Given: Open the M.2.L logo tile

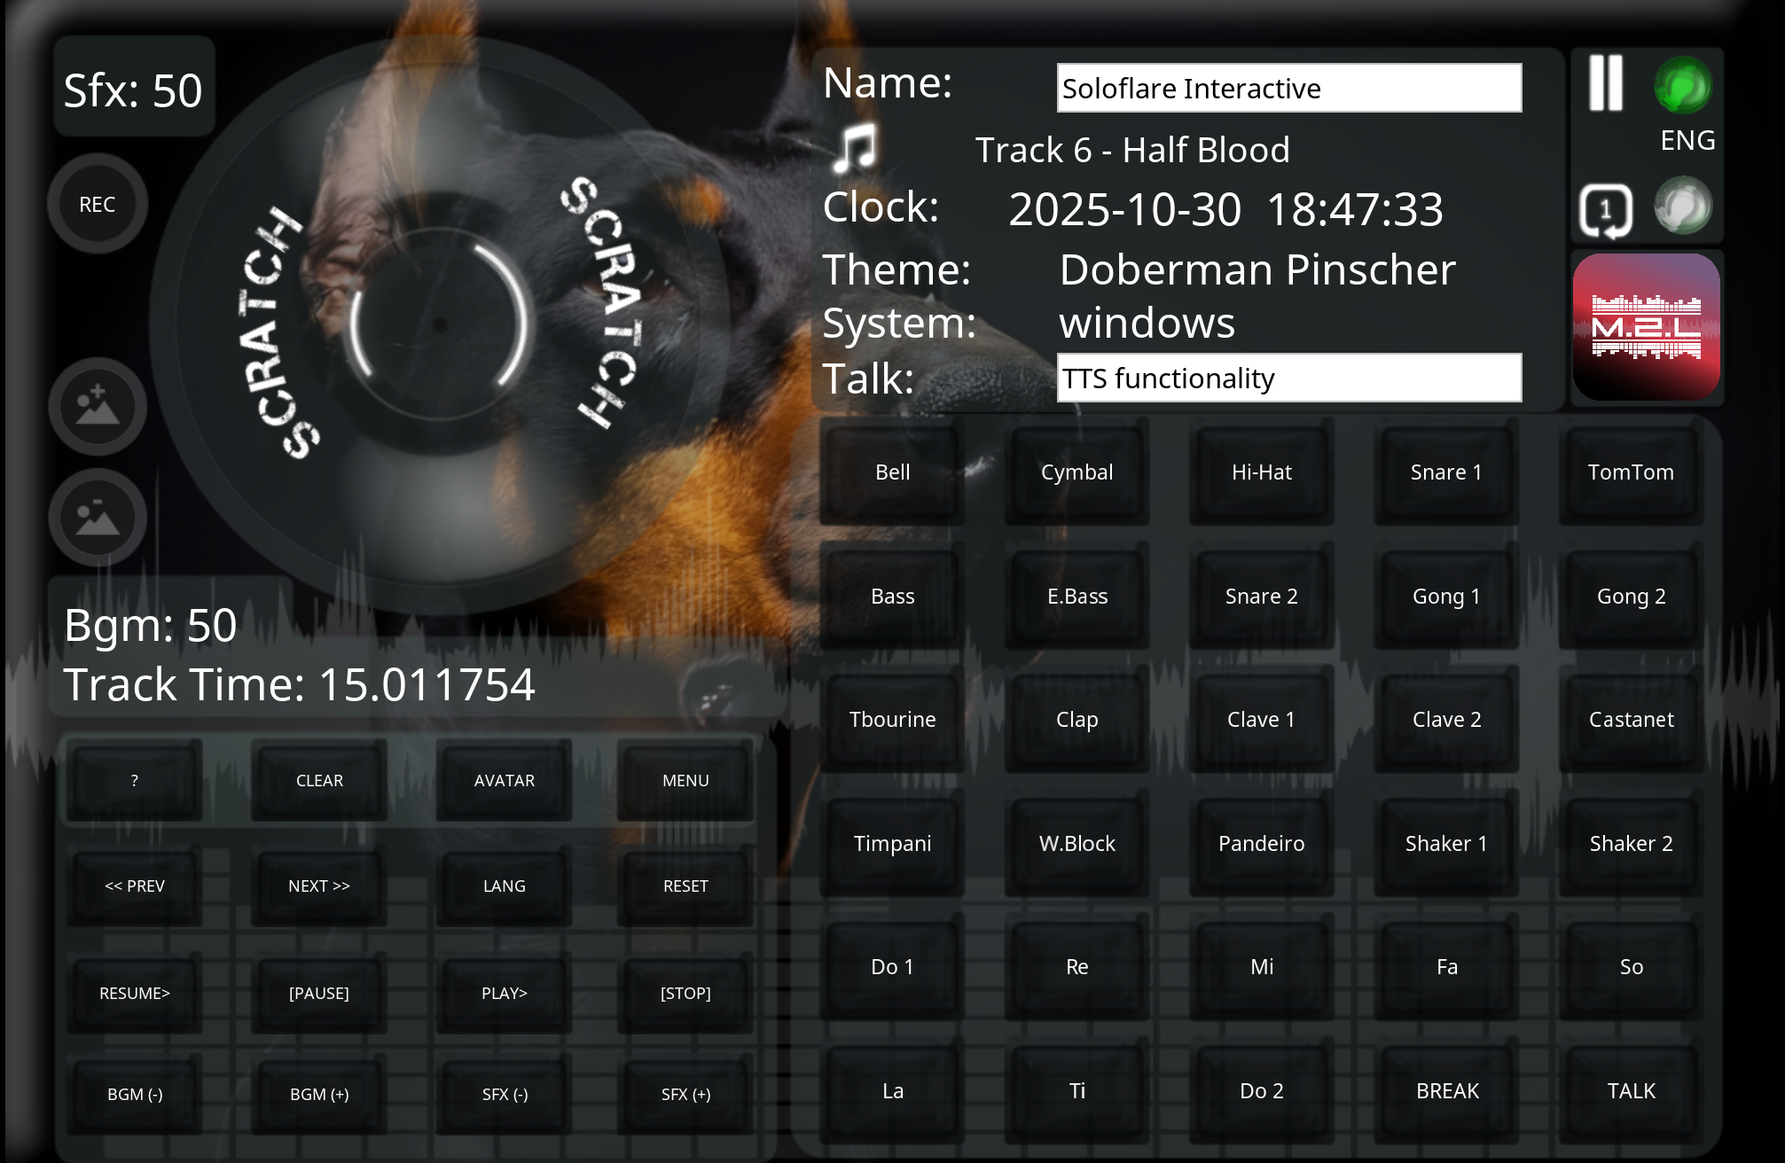Looking at the screenshot, I should 1646,327.
